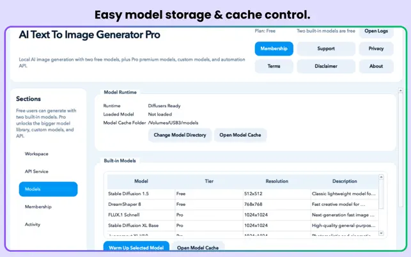Select Stable Diffusion XL Base row
Image resolution: width=411 pixels, height=257 pixels.
[x=243, y=226]
